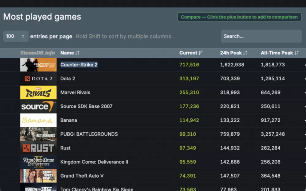Open Dota 2 logo thumbnail

pyautogui.click(x=39, y=79)
